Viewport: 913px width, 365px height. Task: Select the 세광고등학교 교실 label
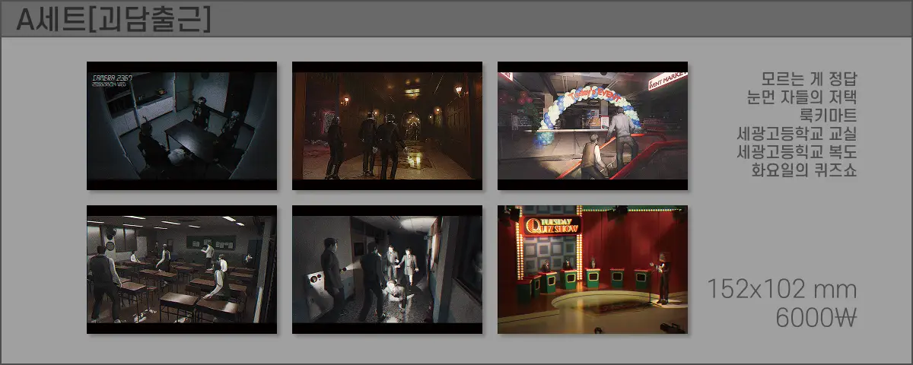[797, 134]
